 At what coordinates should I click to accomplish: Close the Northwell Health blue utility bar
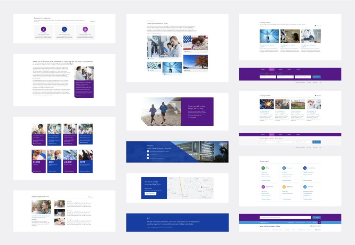pos(319,222)
